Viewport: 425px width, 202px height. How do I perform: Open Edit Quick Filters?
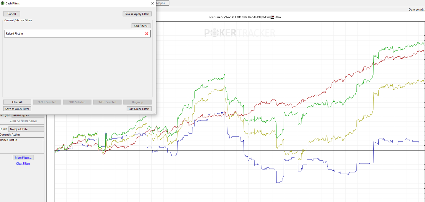coord(139,109)
